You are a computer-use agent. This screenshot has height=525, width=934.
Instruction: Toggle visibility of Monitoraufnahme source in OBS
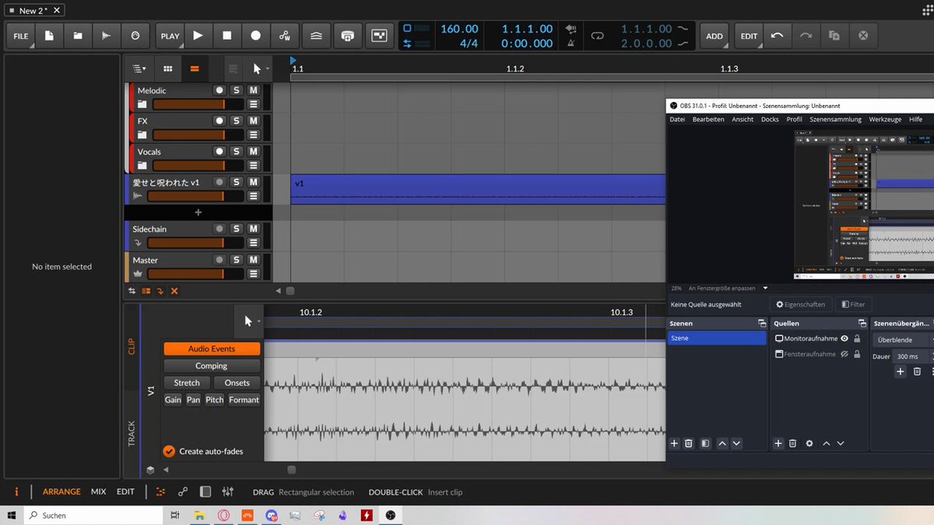tap(844, 338)
